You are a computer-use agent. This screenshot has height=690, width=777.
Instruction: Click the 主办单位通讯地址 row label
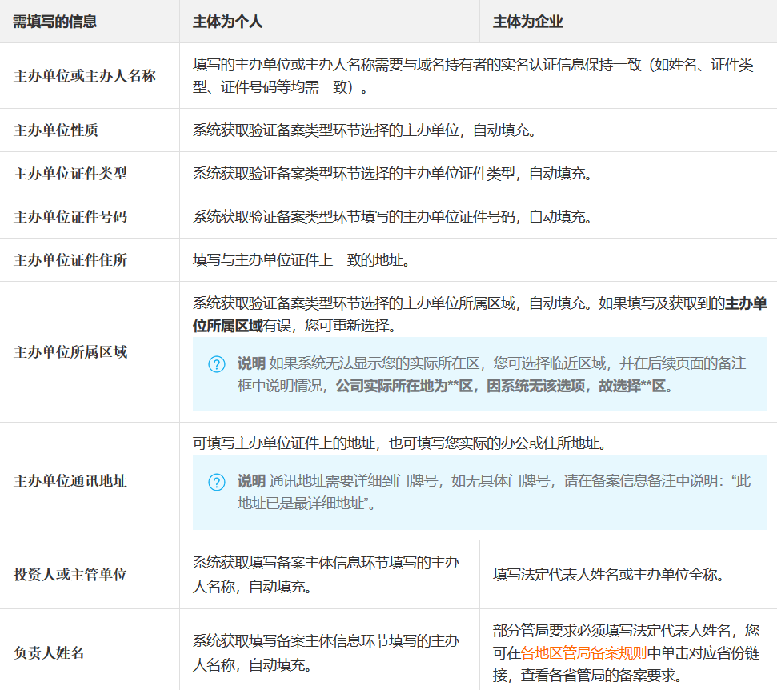coord(70,481)
